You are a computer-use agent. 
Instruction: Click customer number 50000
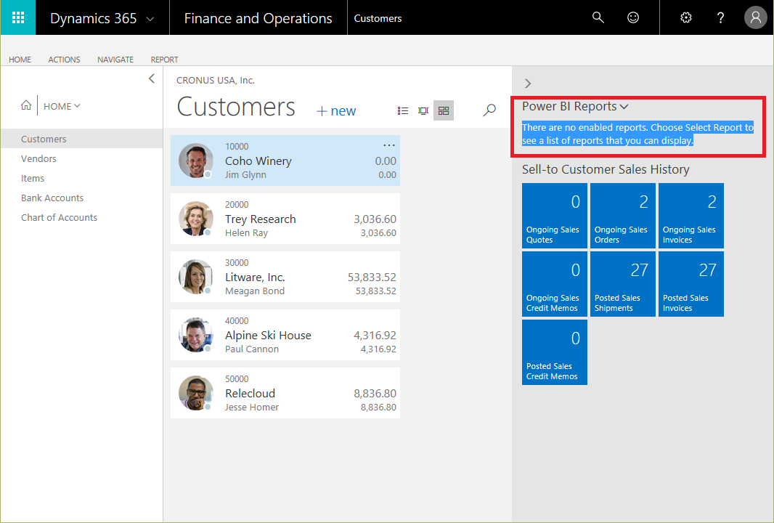point(237,378)
